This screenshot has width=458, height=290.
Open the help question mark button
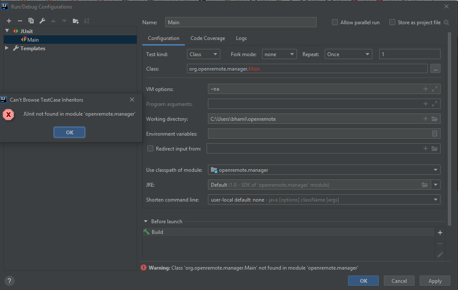pyautogui.click(x=9, y=281)
